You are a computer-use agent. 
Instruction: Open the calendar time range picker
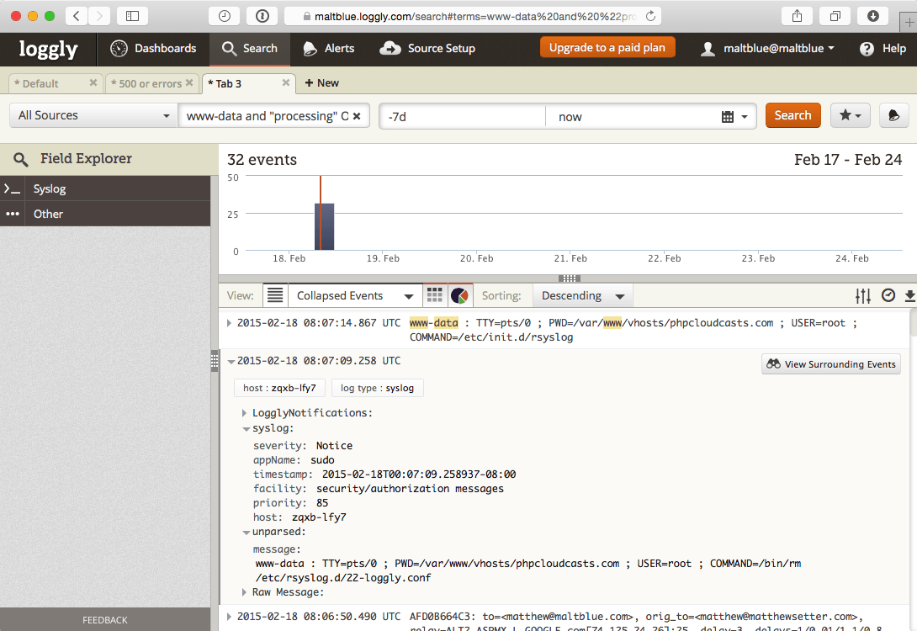(734, 116)
